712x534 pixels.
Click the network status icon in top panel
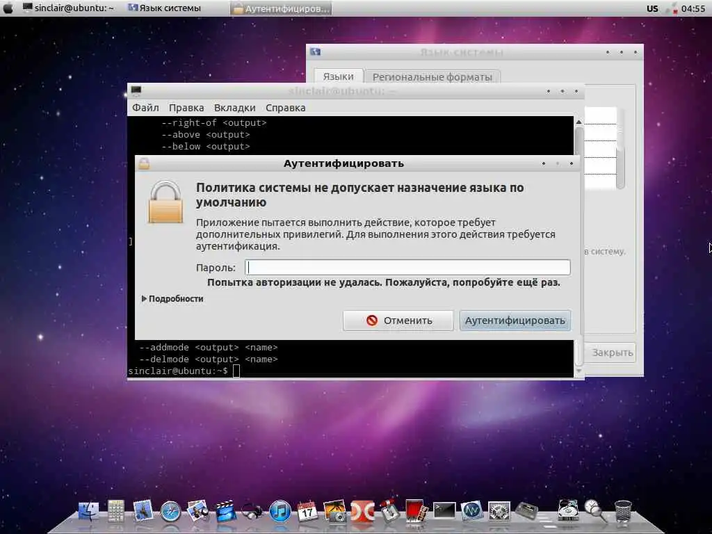[x=672, y=8]
